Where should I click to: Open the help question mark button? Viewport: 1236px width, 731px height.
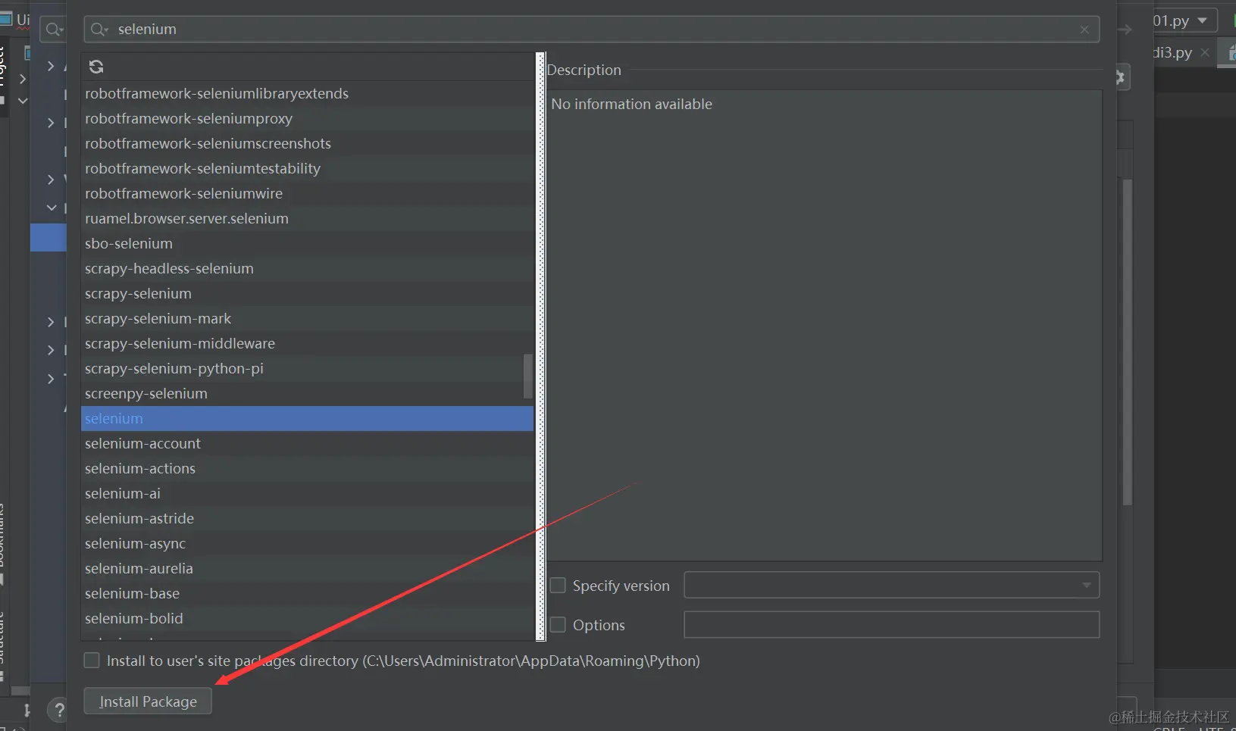(58, 711)
